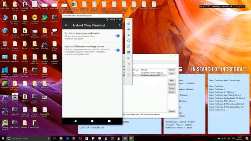Click '+Real Racing 3 = Android' note line
The image size is (251, 141).
pos(180,122)
